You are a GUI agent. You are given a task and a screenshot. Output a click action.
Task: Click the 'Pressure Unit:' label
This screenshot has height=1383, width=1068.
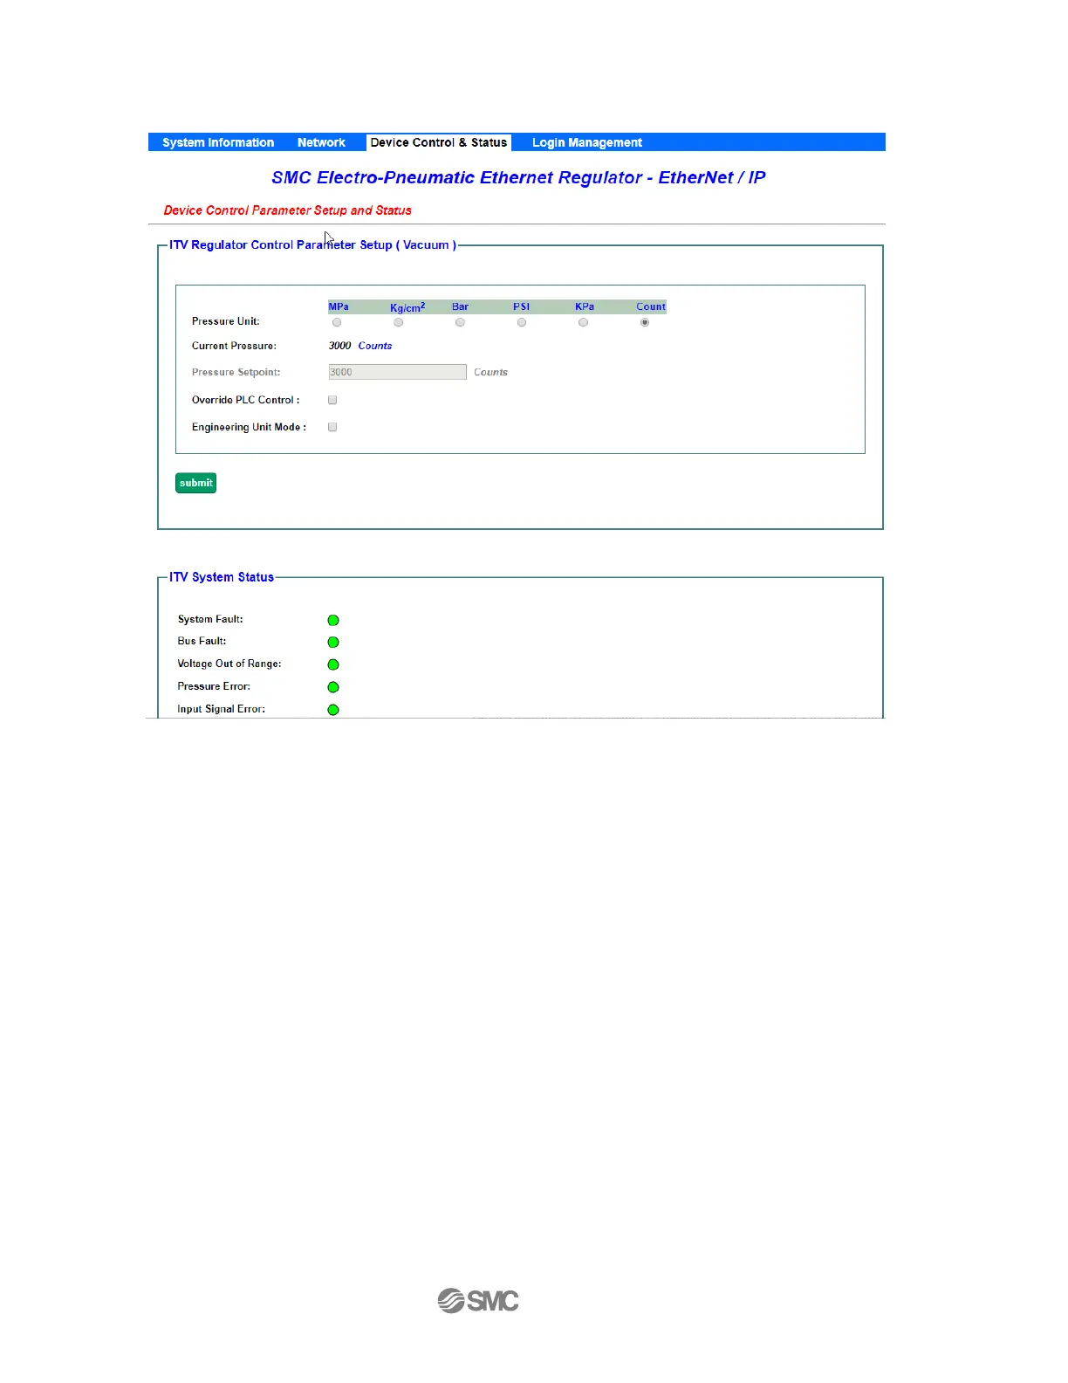click(226, 321)
